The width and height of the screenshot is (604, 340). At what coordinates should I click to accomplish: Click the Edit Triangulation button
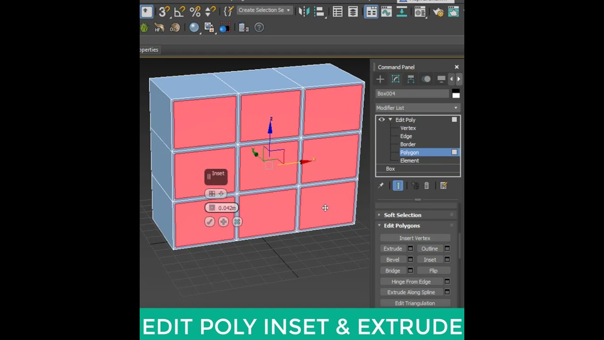(x=415, y=304)
